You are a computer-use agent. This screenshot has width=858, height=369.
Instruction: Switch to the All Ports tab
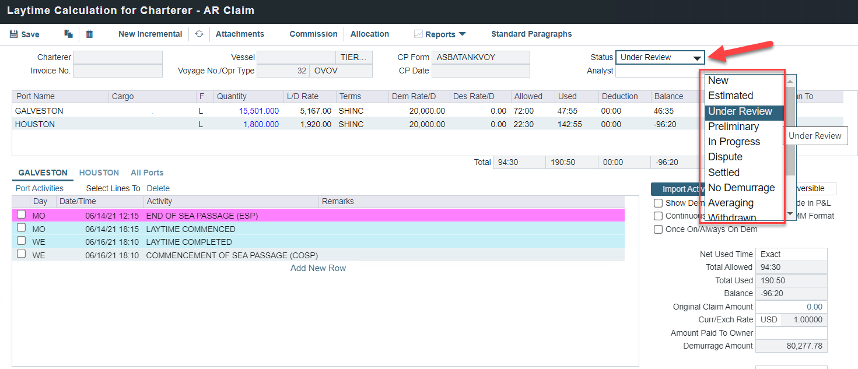(x=147, y=173)
